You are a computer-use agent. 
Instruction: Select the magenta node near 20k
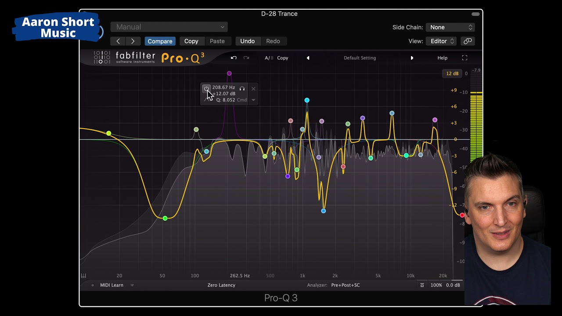435,120
